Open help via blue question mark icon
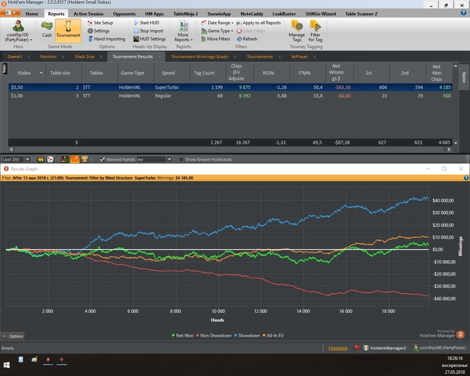470x376 pixels. click(463, 13)
